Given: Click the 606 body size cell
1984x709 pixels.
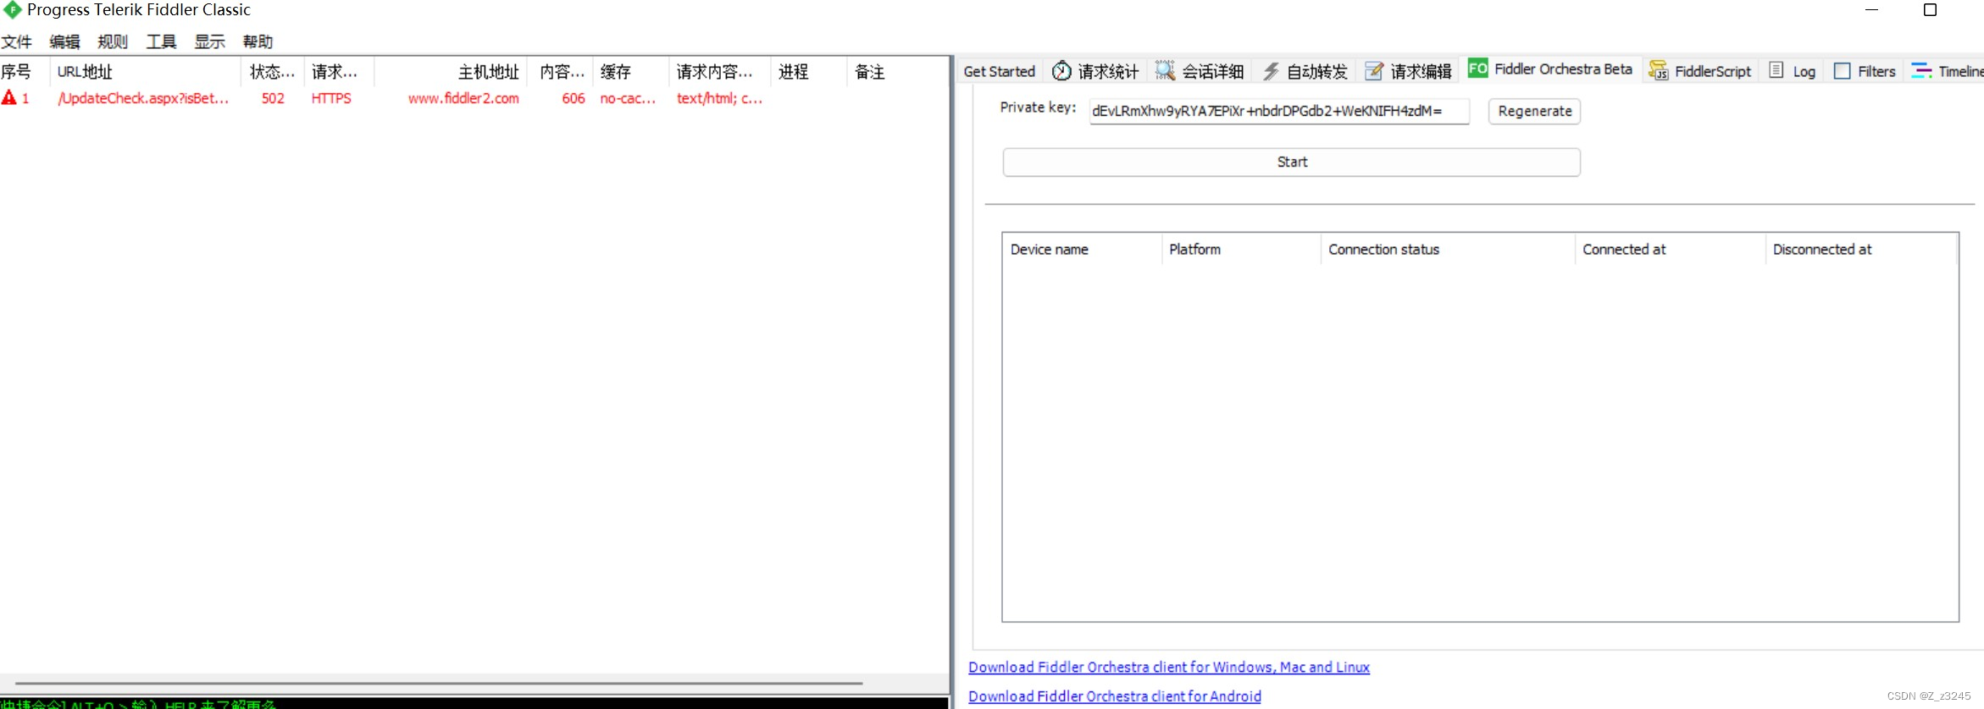Looking at the screenshot, I should tap(574, 98).
